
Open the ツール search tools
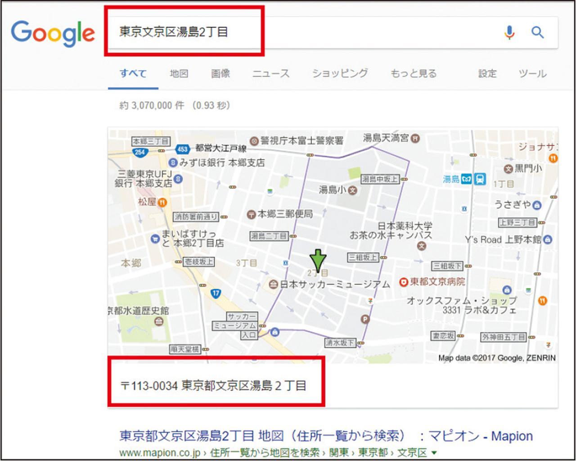click(532, 73)
